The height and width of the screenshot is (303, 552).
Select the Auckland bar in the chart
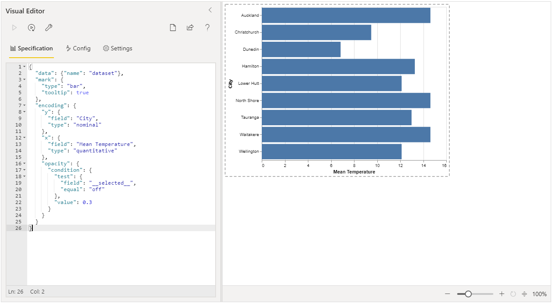pos(346,15)
